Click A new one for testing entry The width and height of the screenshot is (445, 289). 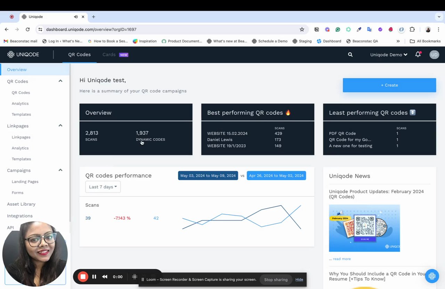coord(350,146)
